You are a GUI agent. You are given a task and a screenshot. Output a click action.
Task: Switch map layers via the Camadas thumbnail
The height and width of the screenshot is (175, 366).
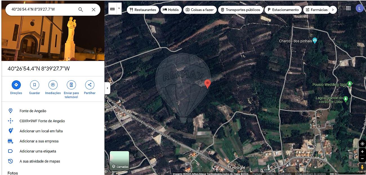click(119, 161)
